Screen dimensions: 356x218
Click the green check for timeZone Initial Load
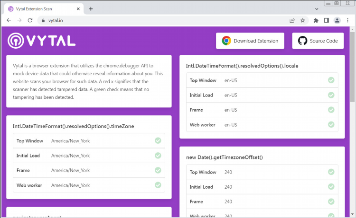(158, 156)
